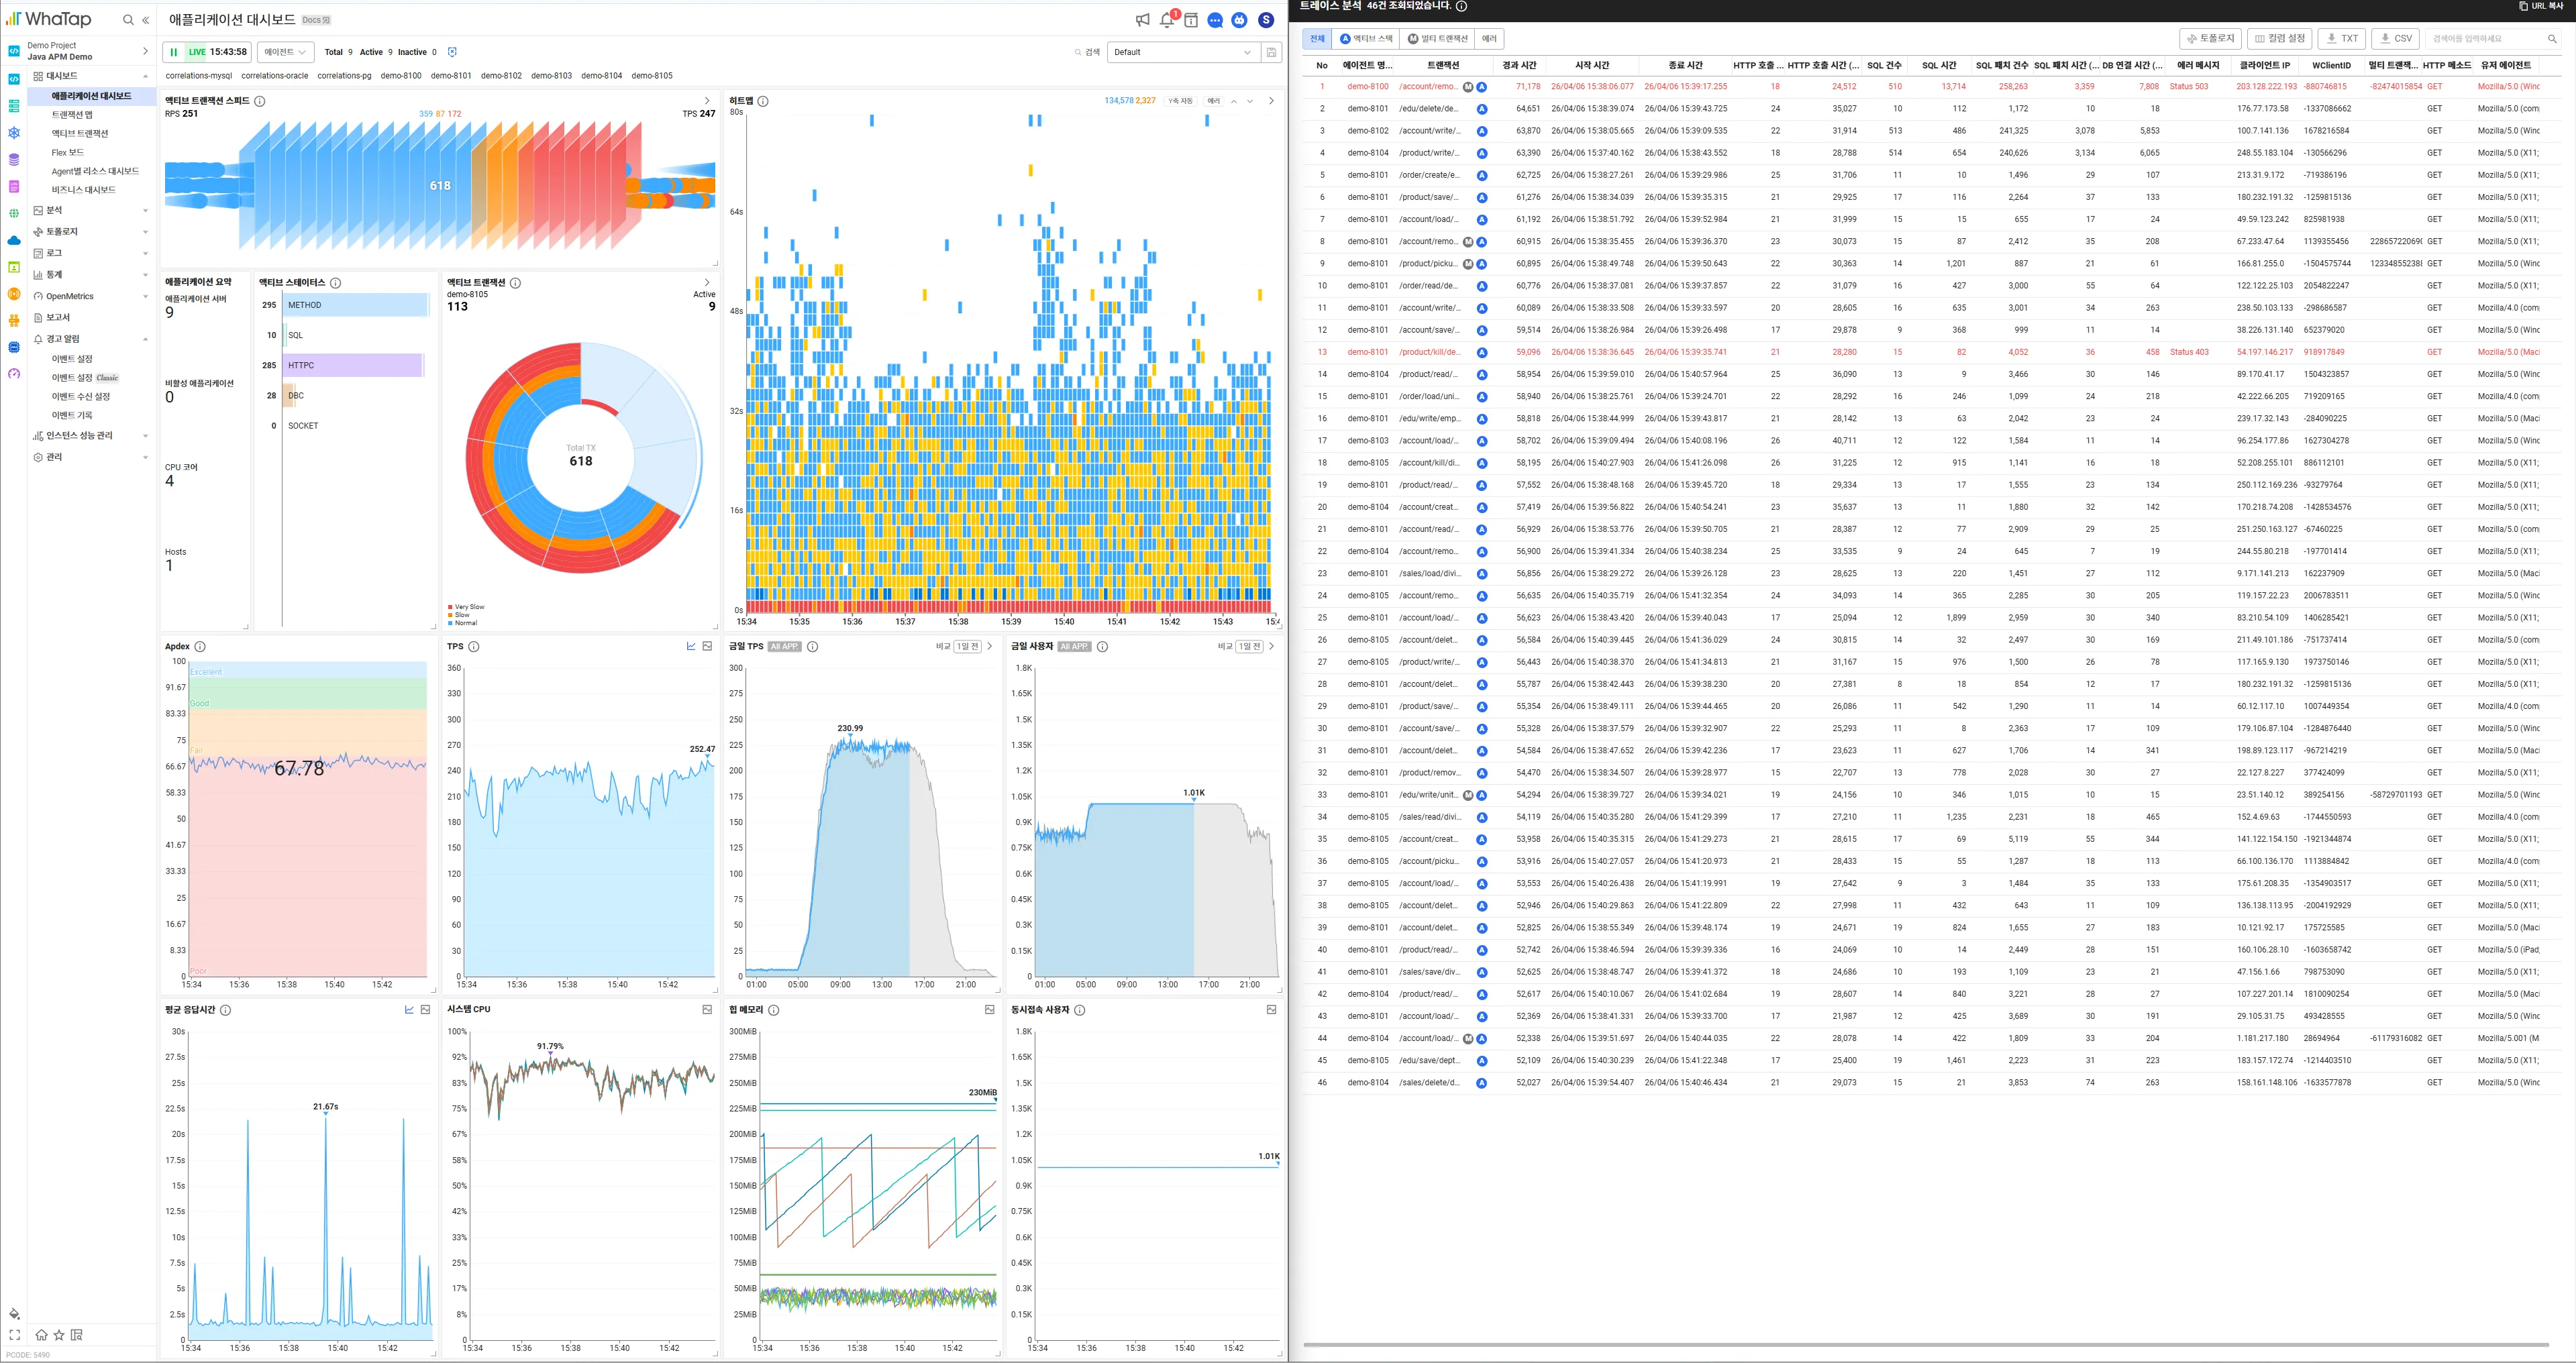2576x1363 pixels.
Task: Select the blue CPU chip icon in left rail
Action: [x=14, y=347]
